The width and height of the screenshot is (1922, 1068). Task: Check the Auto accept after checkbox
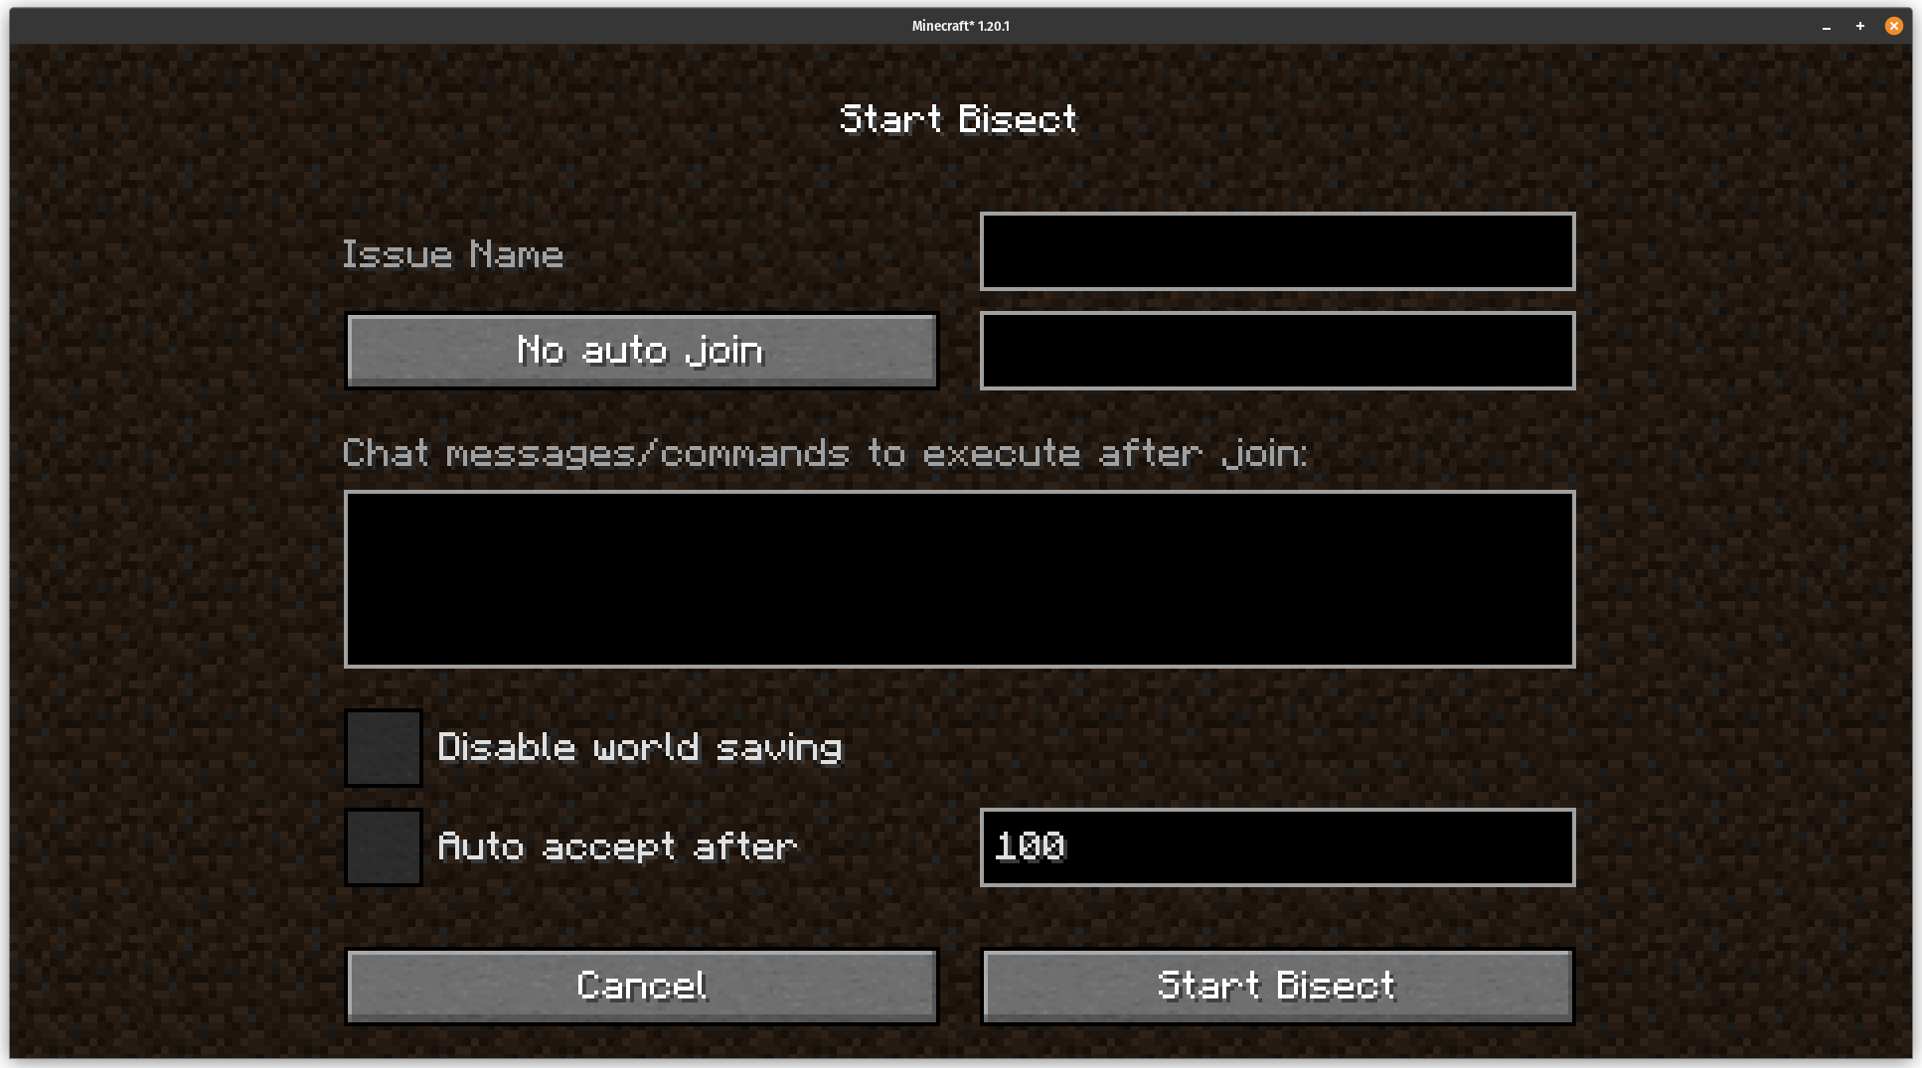(384, 847)
